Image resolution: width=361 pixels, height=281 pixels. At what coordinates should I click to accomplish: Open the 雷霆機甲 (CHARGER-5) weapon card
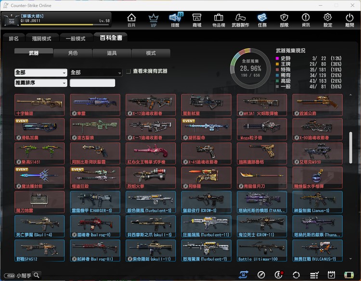coord(95,202)
